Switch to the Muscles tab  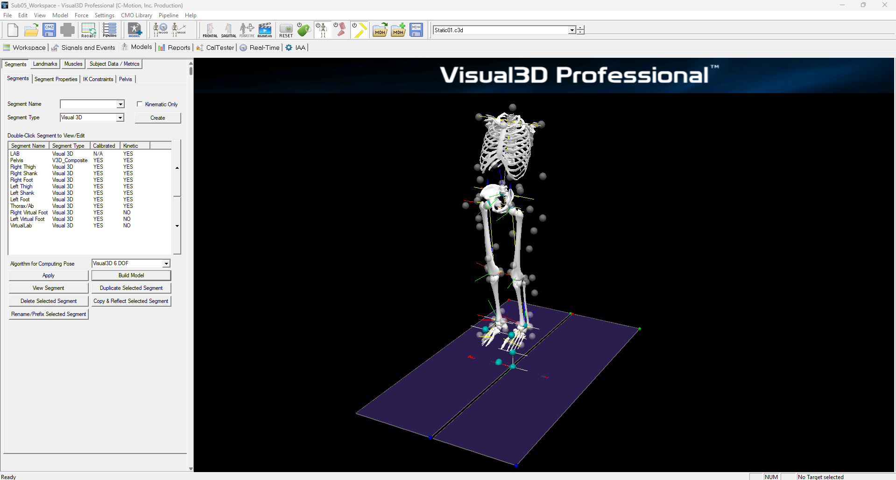click(73, 64)
